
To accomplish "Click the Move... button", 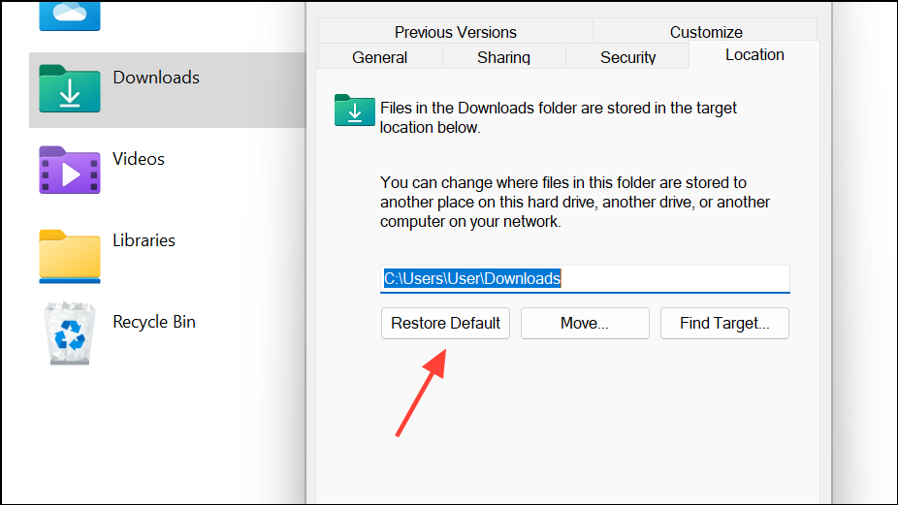I will point(585,324).
